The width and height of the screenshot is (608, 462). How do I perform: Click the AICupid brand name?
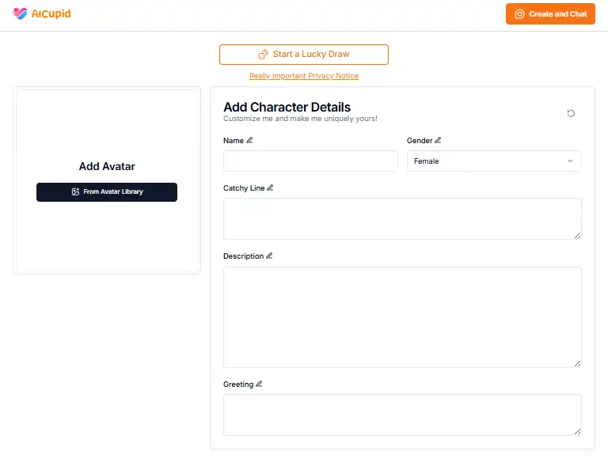click(51, 14)
